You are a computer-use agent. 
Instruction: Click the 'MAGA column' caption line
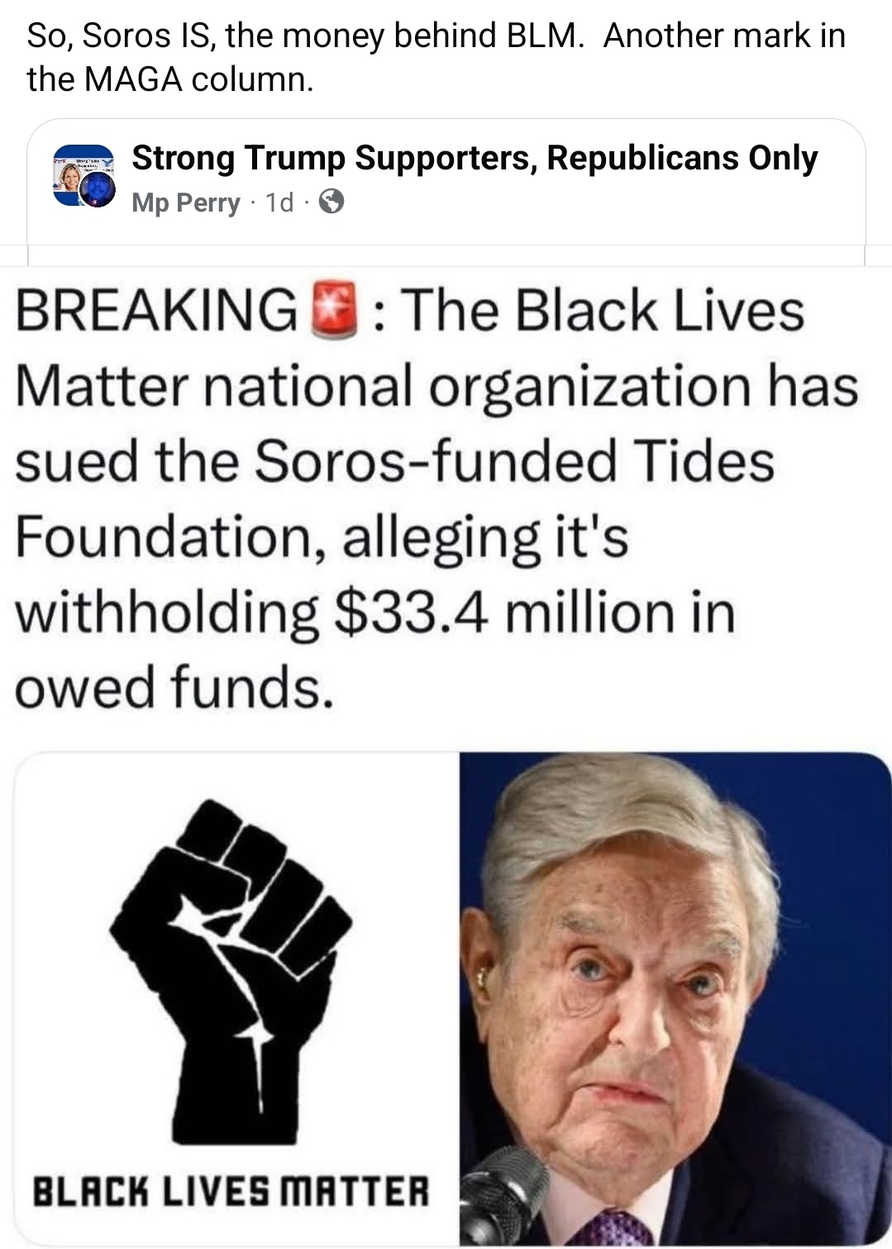(x=170, y=79)
